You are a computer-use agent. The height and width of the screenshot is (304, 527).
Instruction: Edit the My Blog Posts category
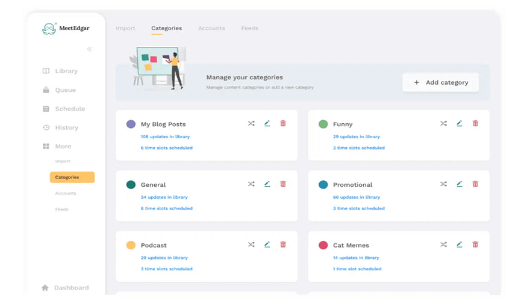point(267,124)
